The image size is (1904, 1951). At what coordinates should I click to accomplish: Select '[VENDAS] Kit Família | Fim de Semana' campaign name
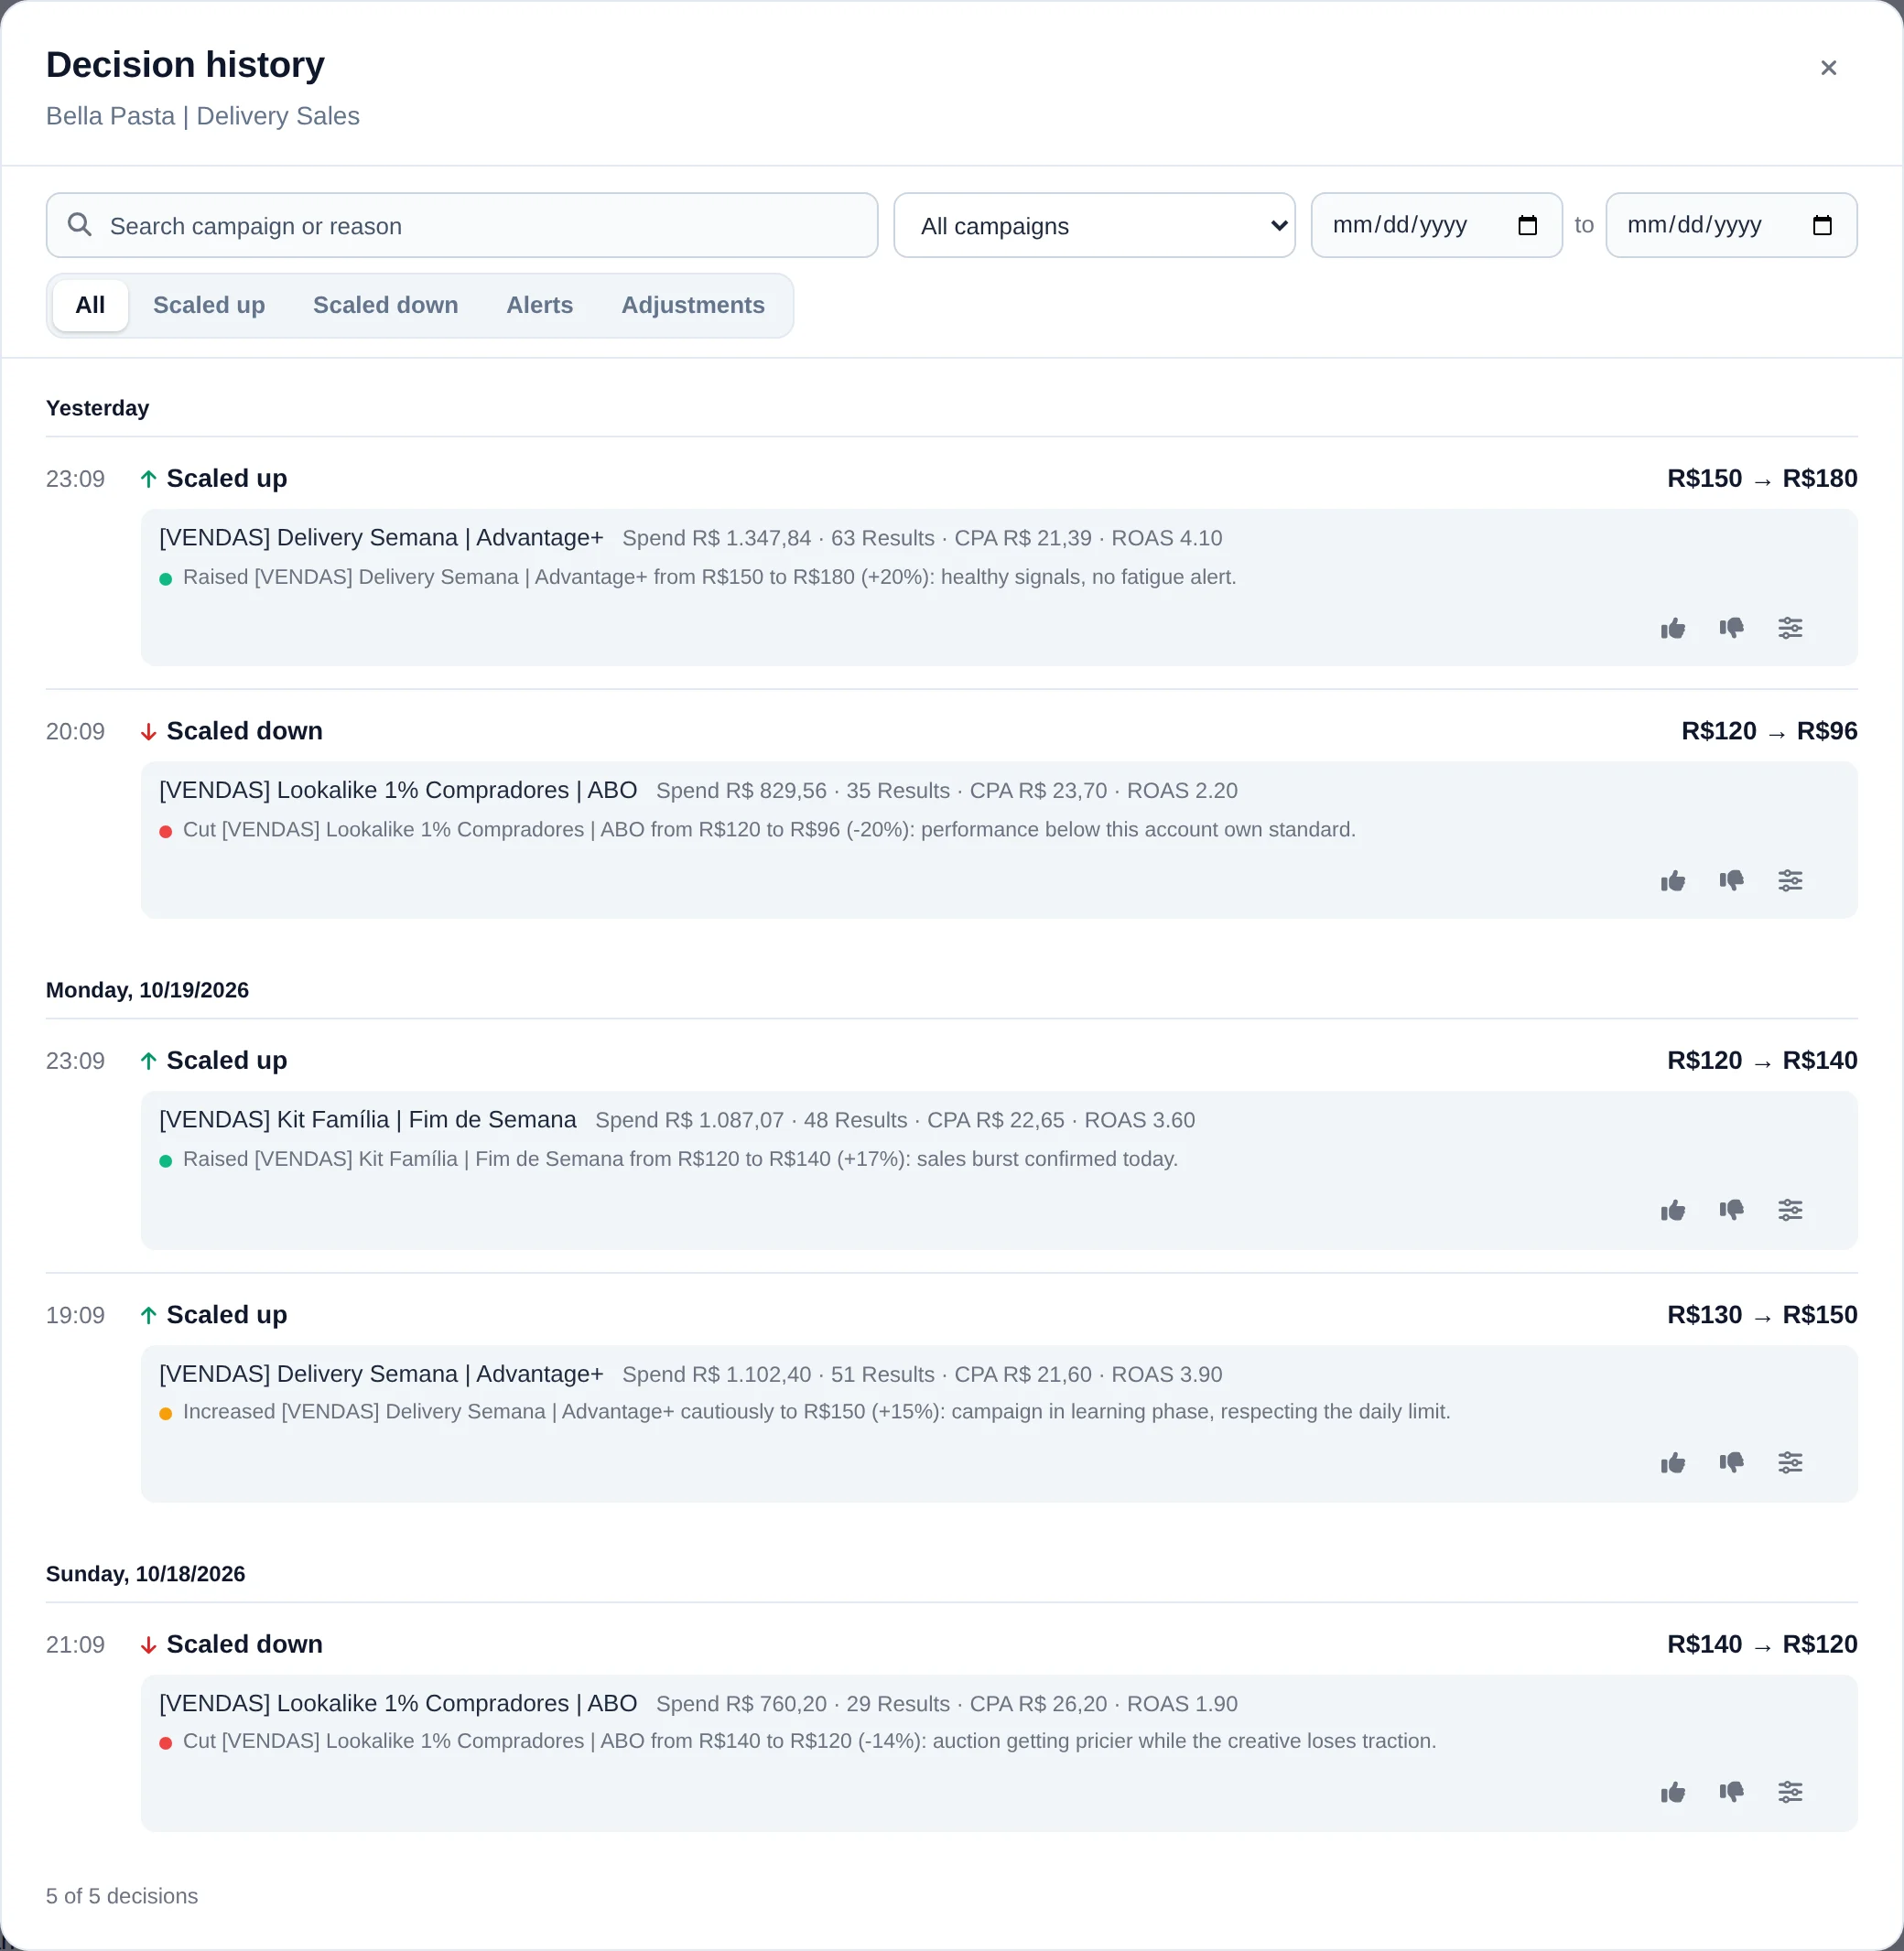pyautogui.click(x=368, y=1119)
